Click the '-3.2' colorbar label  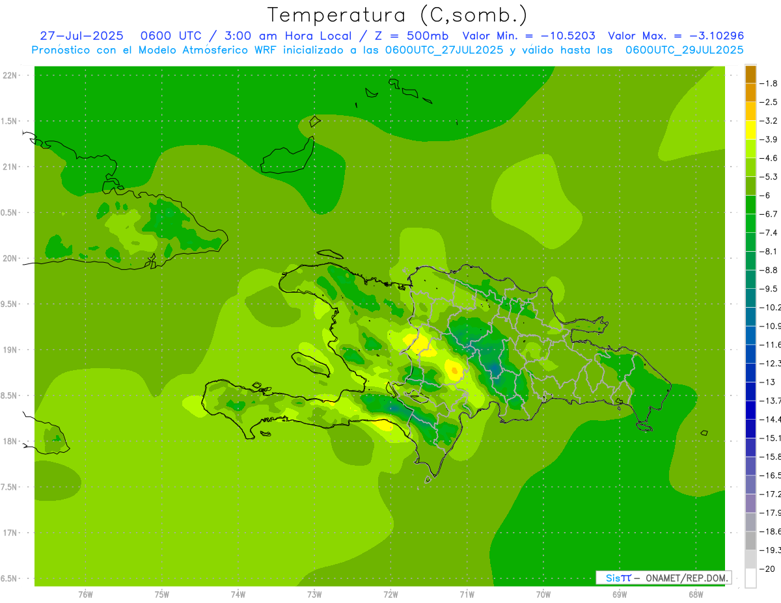[x=770, y=121]
